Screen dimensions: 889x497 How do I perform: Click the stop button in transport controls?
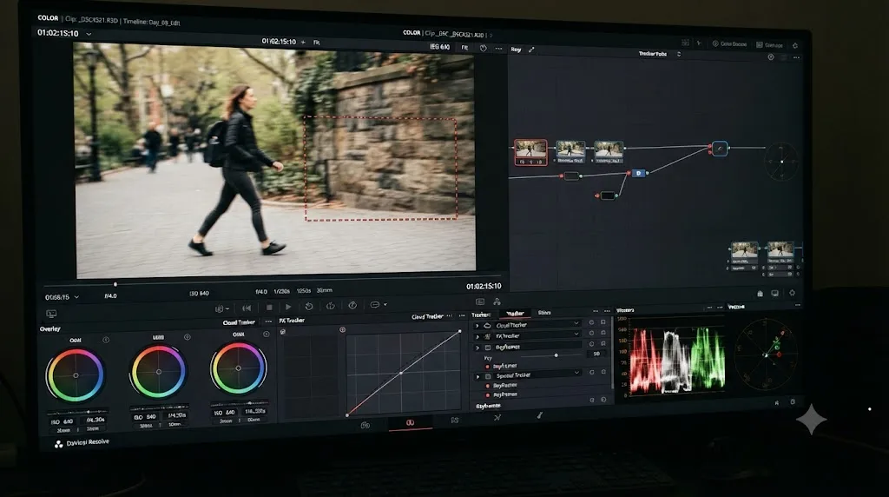click(x=269, y=307)
